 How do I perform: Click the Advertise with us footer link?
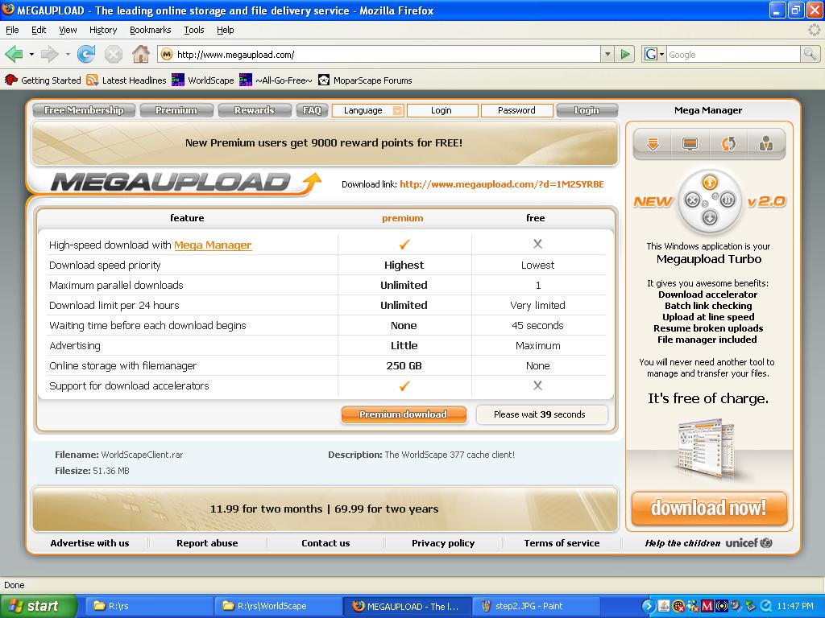click(89, 543)
